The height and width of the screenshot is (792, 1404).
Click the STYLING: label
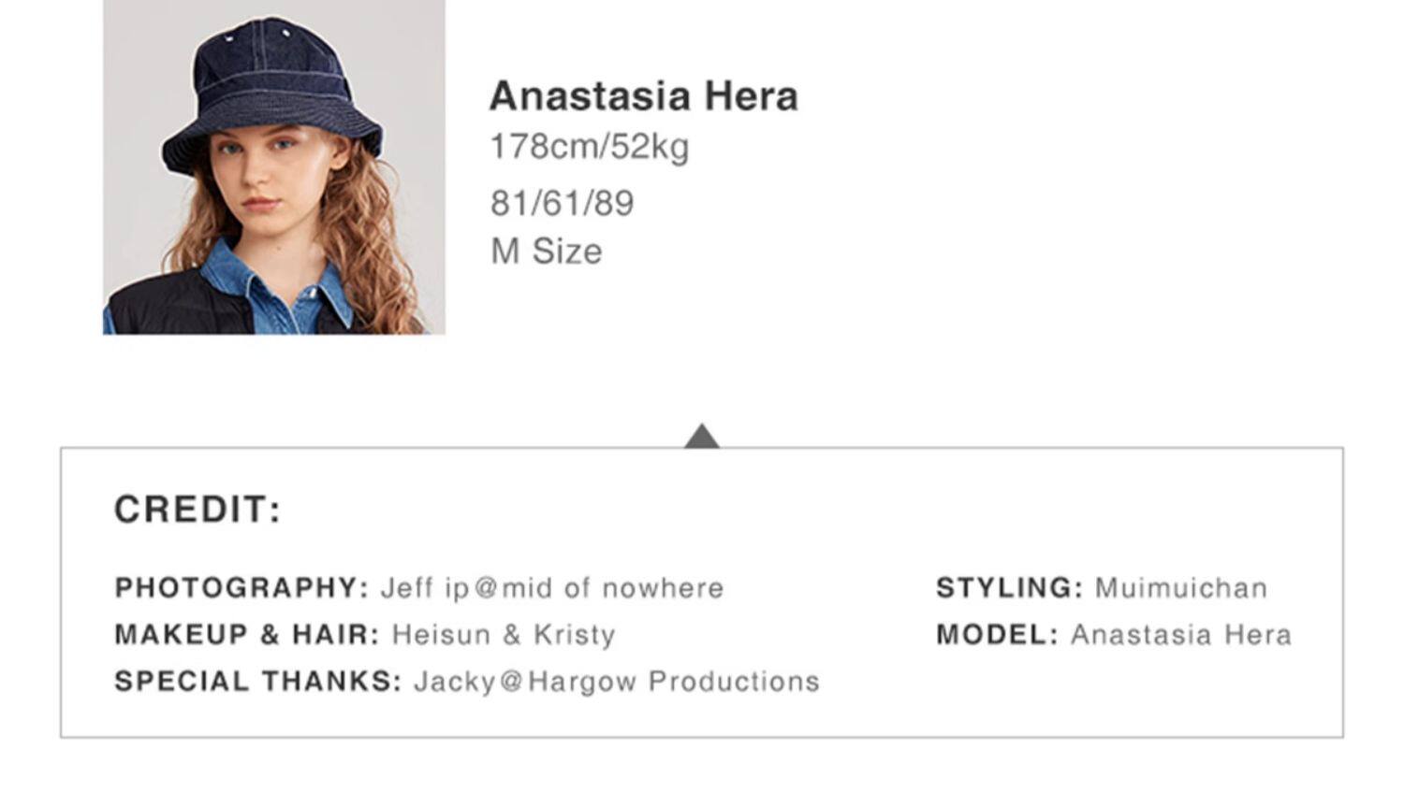pyautogui.click(x=1010, y=588)
